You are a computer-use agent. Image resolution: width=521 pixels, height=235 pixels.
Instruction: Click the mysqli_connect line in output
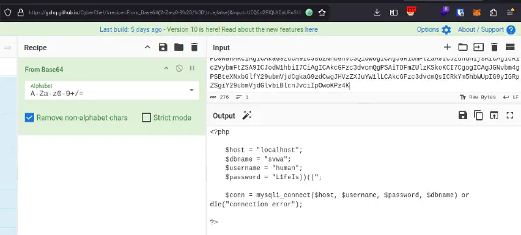tap(347, 195)
